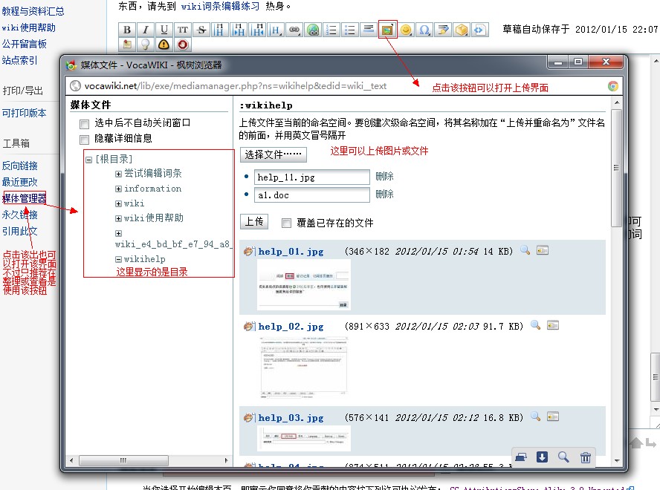Expand the information namespace
The height and width of the screenshot is (490, 660).
coord(119,189)
